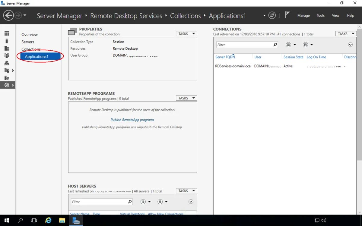Launch Internet Explorer from the taskbar
The width and height of the screenshot is (362, 226).
pos(48,220)
